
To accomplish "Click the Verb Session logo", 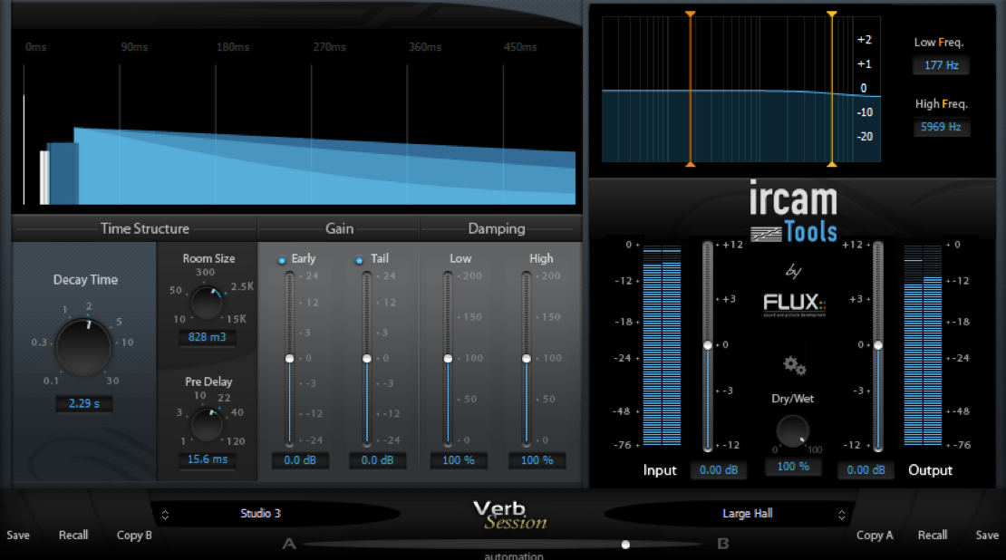I will [x=511, y=514].
